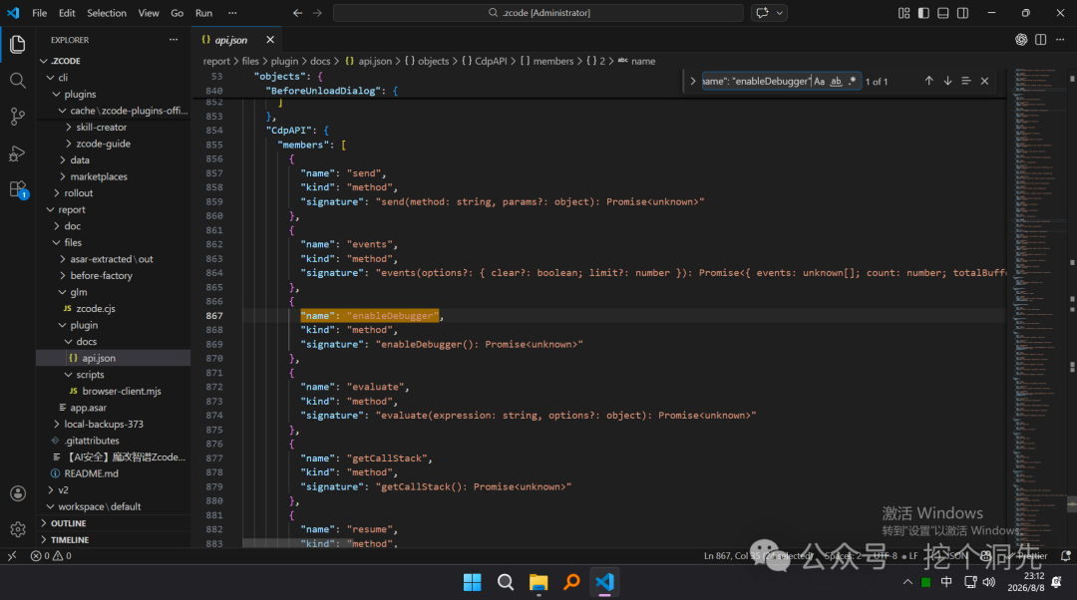
Task: Open editor more actions ellipsis
Action: pos(1060,40)
